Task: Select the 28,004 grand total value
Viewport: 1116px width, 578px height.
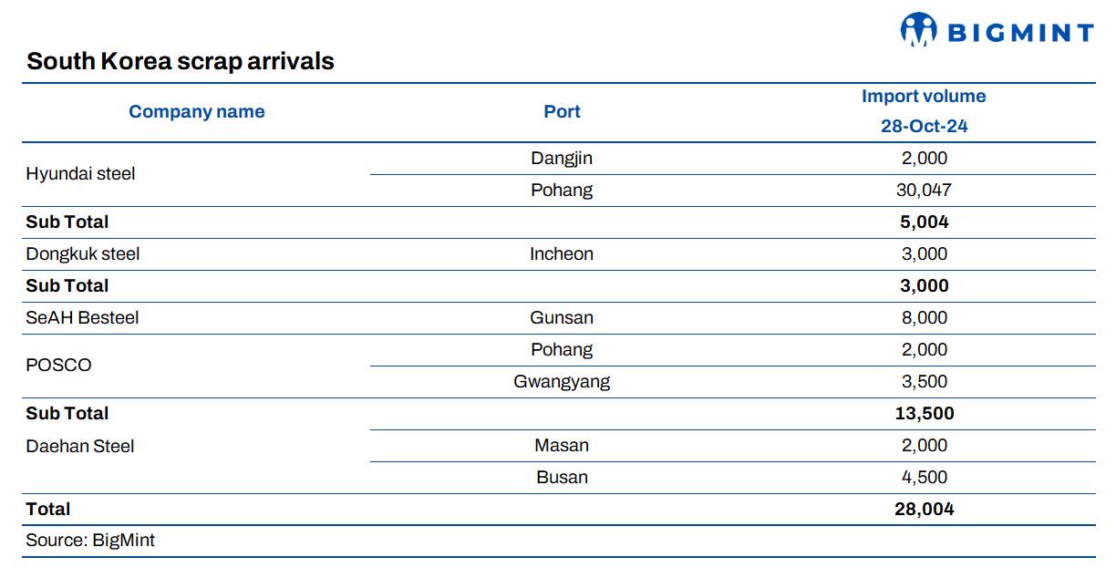Action: [924, 509]
